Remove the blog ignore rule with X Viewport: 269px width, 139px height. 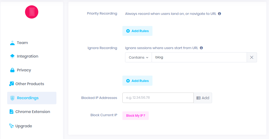[x=252, y=58]
